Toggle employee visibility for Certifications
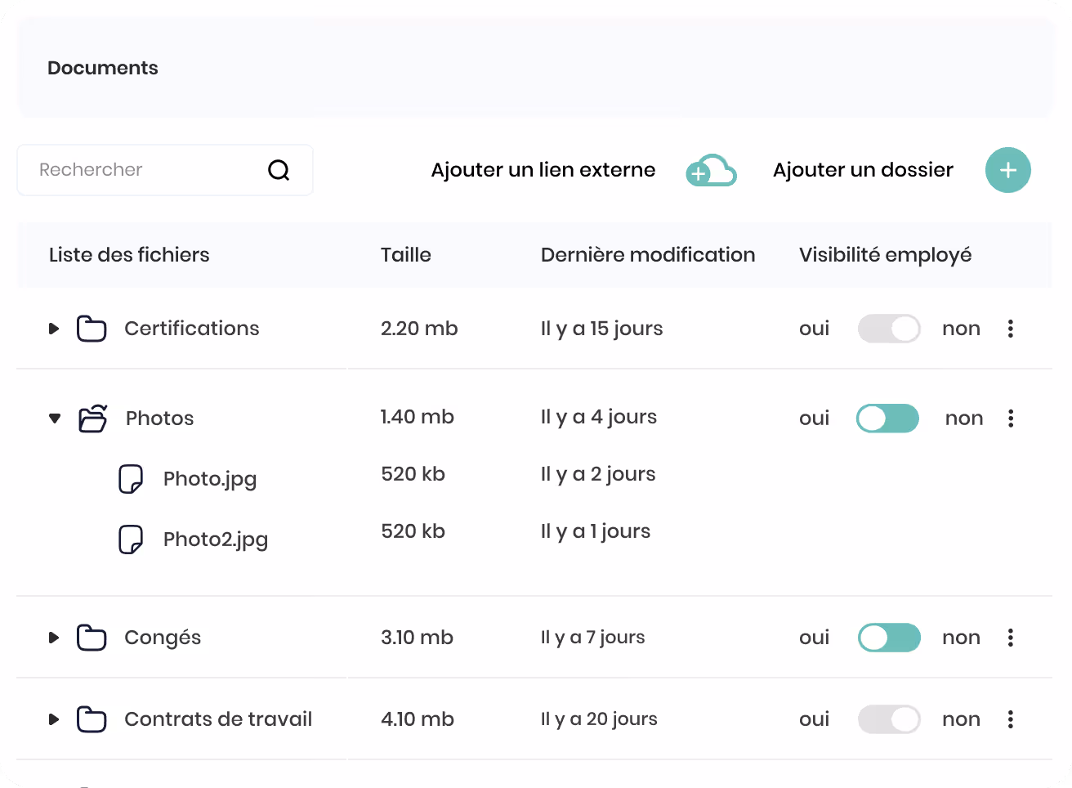The image size is (1072, 788). point(889,329)
